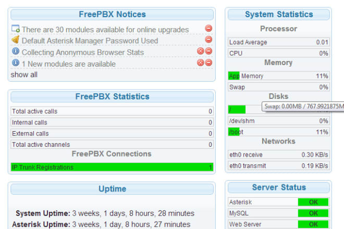
Task: Click the Uptime panel header
Action: [x=112, y=189]
